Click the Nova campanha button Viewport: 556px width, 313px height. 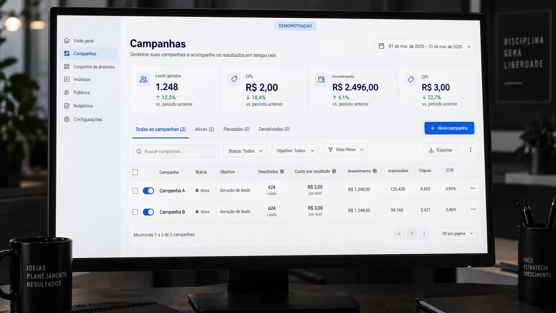click(x=449, y=128)
